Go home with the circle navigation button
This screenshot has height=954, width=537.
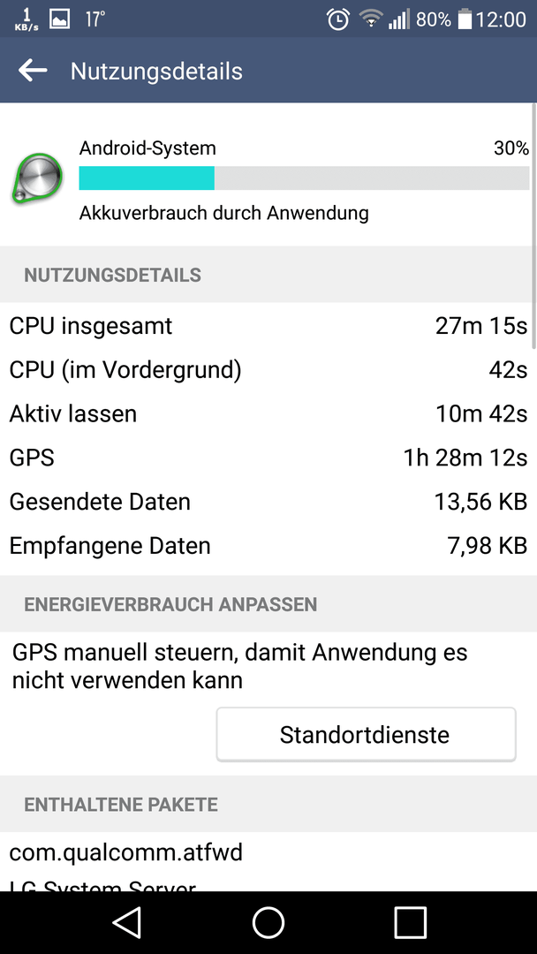tap(268, 922)
